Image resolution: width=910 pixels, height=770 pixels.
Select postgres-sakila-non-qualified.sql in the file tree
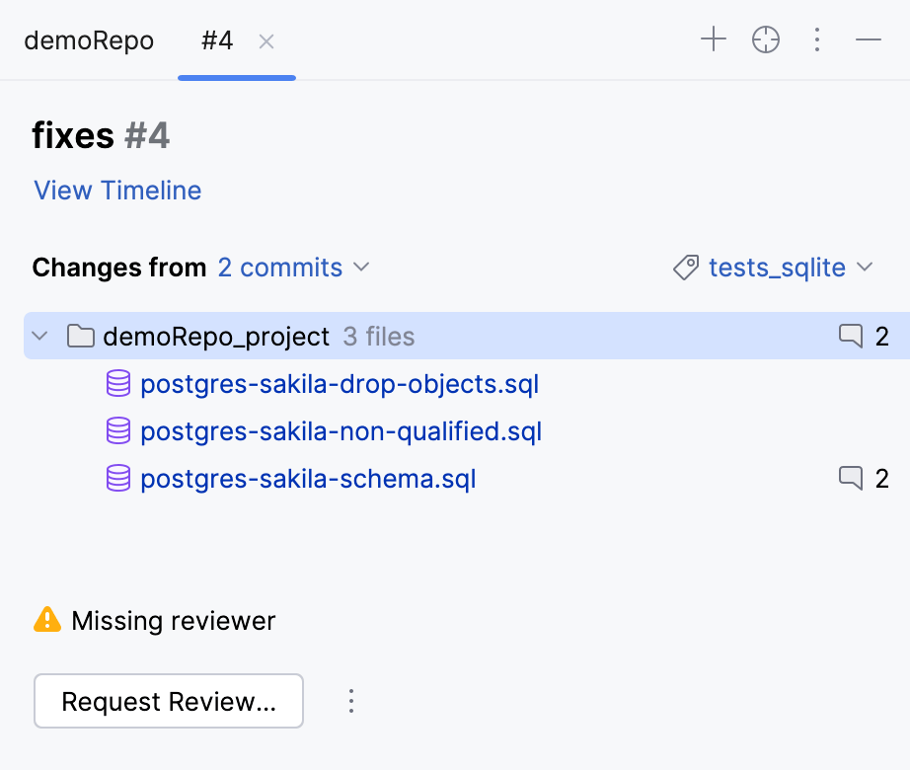pos(341,431)
